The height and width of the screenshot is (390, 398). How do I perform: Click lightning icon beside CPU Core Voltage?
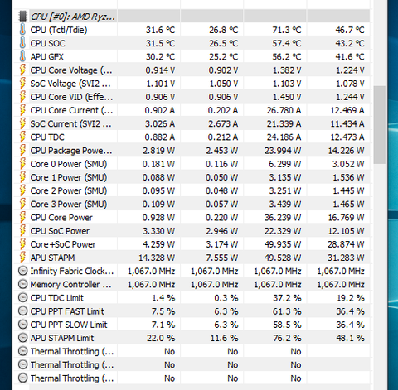[x=22, y=70]
